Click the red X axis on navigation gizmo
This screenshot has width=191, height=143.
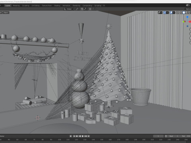coord(190,21)
